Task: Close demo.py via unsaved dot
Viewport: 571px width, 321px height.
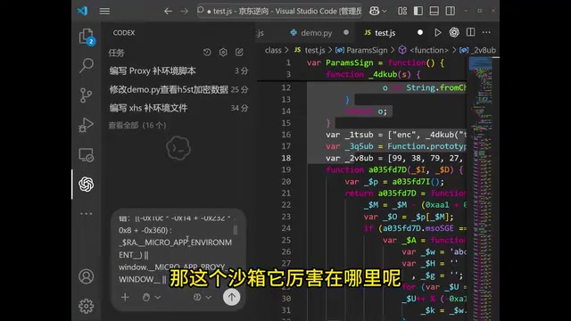Action: 346,32
